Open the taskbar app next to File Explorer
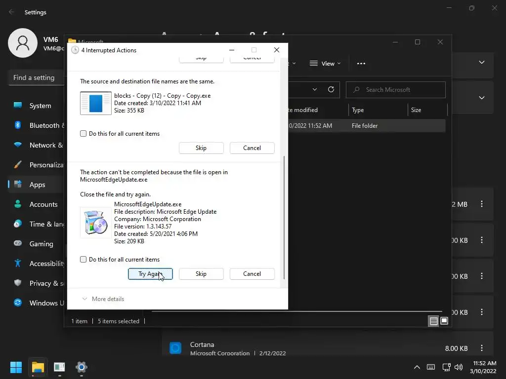The width and height of the screenshot is (506, 379). coord(59,367)
